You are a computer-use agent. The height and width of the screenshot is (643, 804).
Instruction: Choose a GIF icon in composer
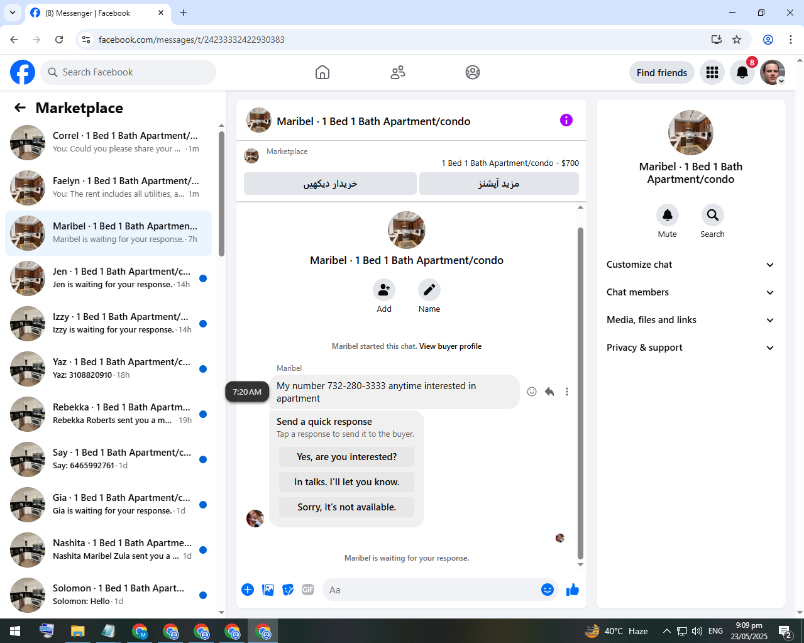tap(308, 590)
